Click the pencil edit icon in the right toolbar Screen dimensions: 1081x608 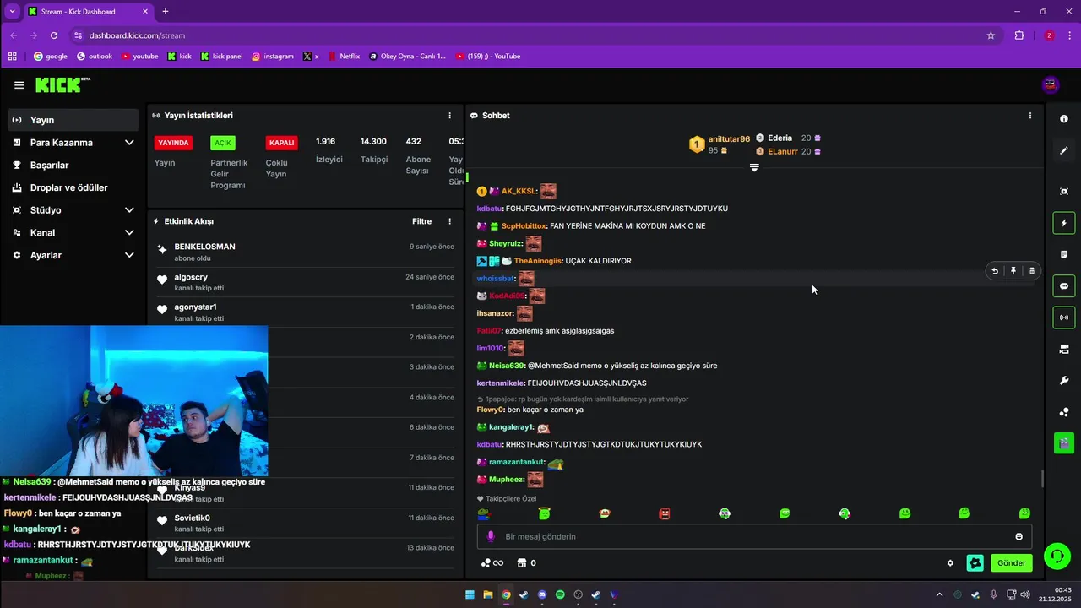point(1064,150)
